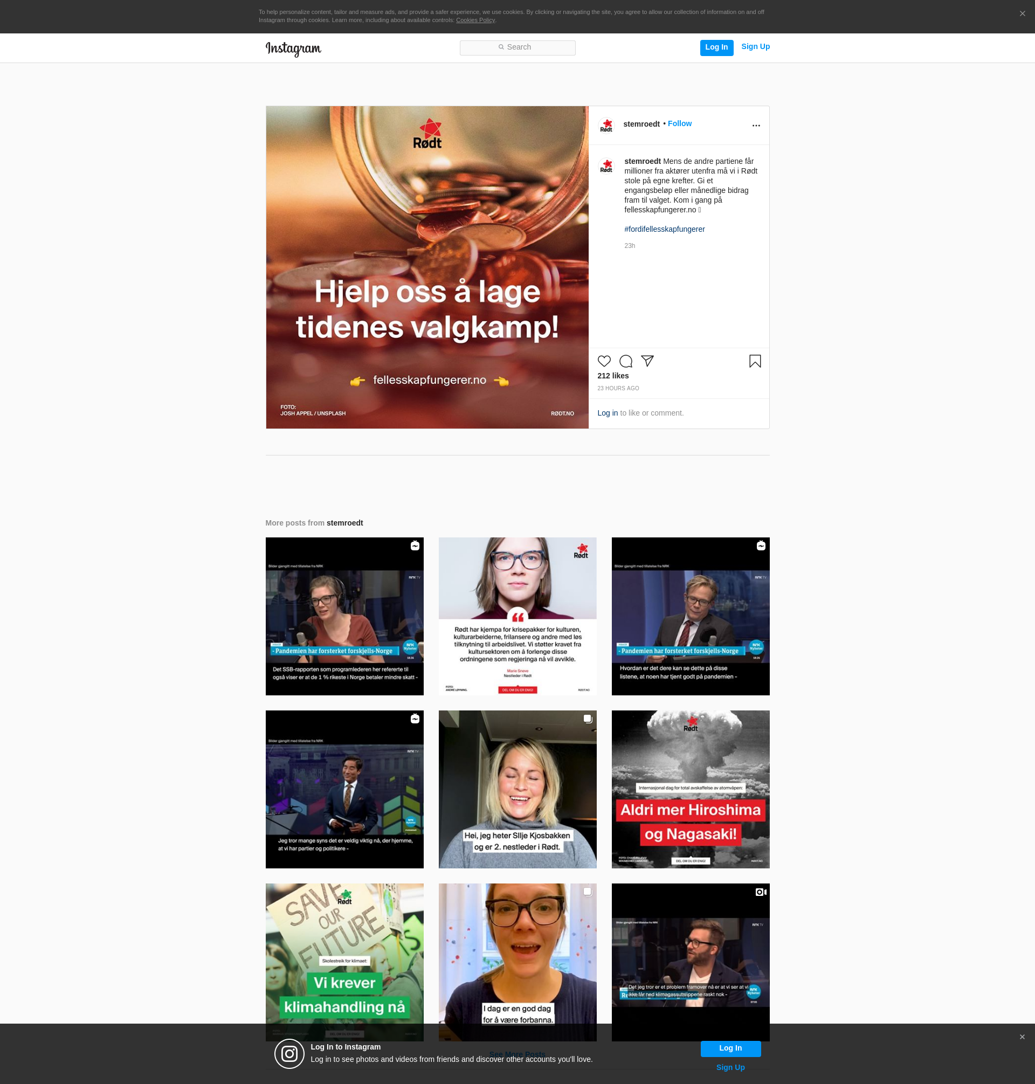Image resolution: width=1035 pixels, height=1084 pixels.
Task: Open stemroedt profile from More posts heading
Action: tap(344, 523)
